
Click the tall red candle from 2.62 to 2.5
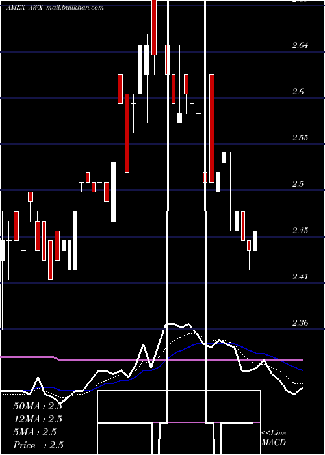click(212, 128)
